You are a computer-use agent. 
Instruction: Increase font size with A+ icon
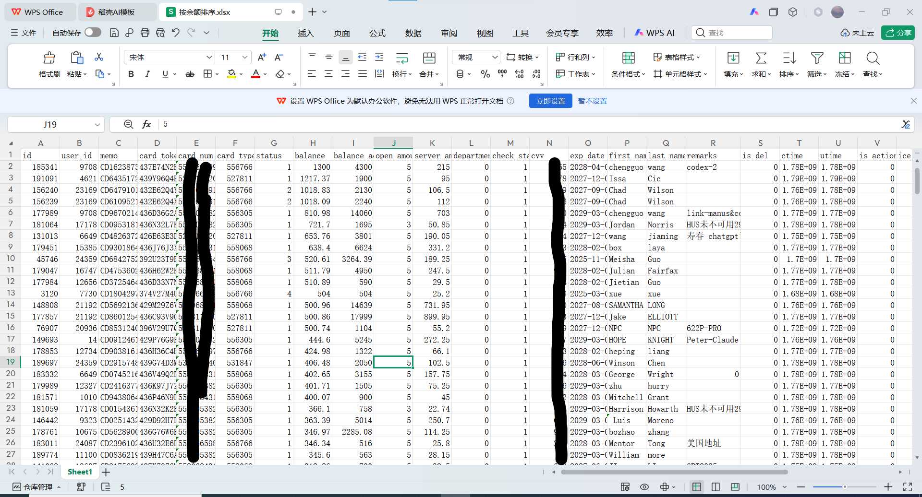tap(262, 57)
